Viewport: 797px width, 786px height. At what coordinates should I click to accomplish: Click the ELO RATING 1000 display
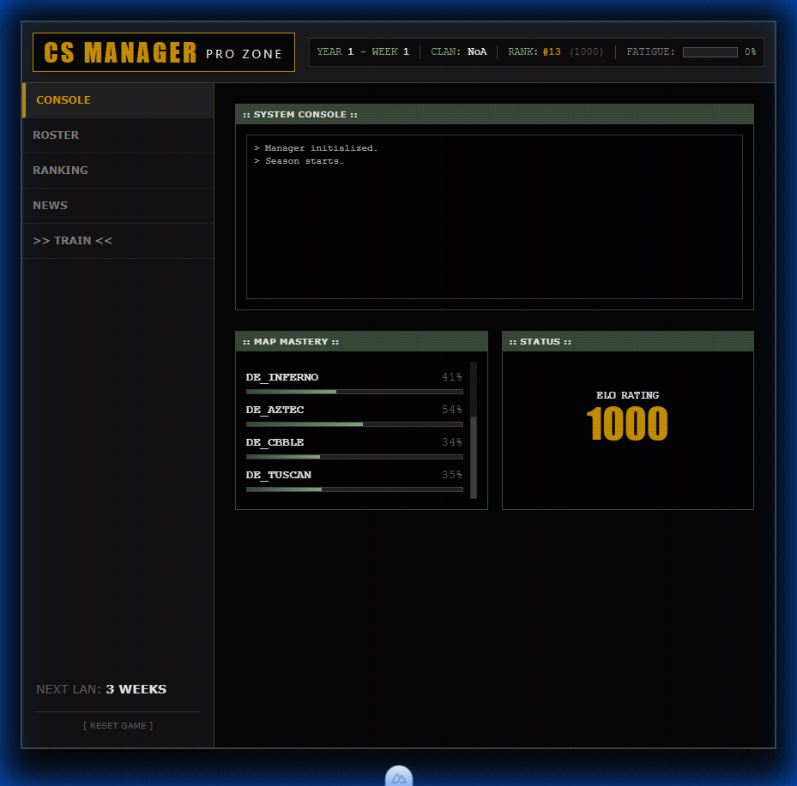(x=627, y=417)
